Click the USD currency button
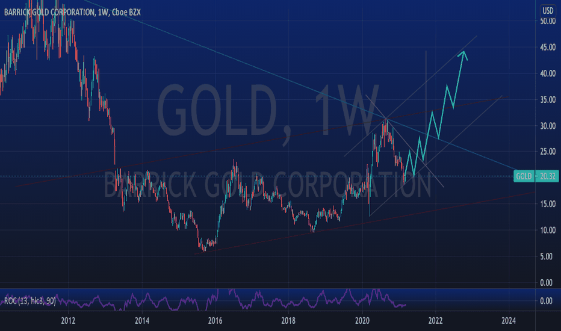Screen dimensions: 561x331 548,11
